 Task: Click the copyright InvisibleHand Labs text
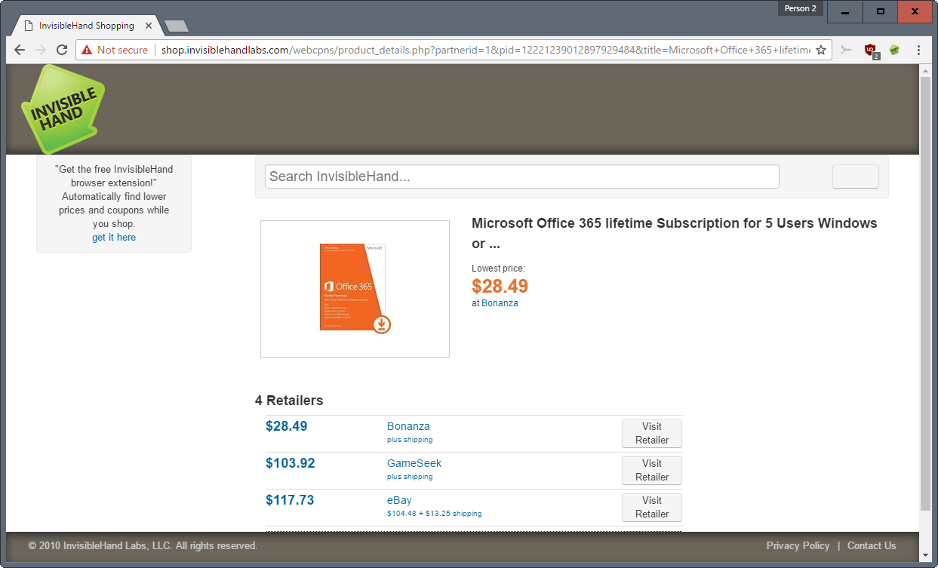[x=143, y=545]
